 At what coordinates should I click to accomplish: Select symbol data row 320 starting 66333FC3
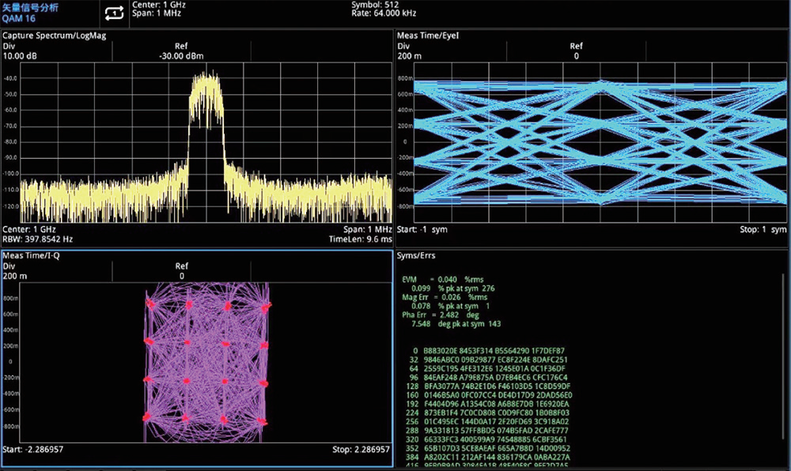pyautogui.click(x=486, y=439)
